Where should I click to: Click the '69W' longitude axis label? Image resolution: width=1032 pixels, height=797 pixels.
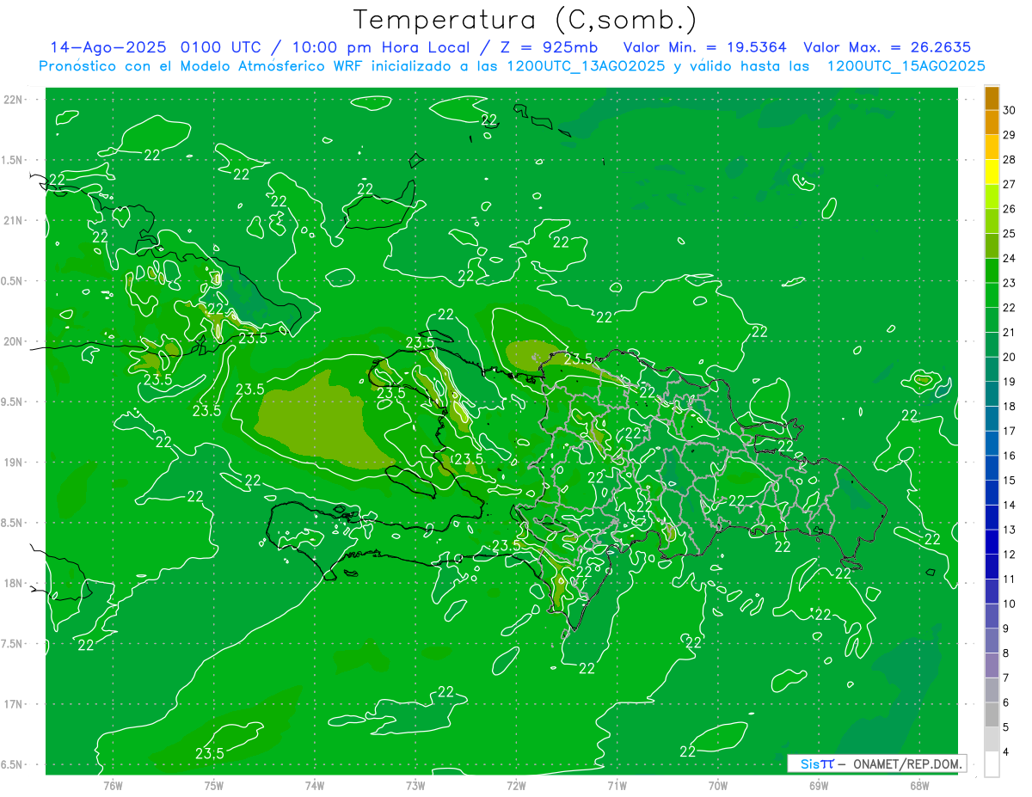pyautogui.click(x=819, y=786)
